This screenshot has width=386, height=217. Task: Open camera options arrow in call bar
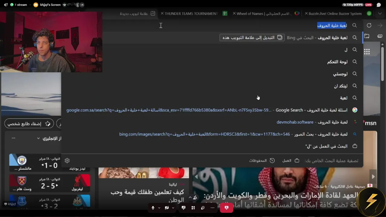173,208
